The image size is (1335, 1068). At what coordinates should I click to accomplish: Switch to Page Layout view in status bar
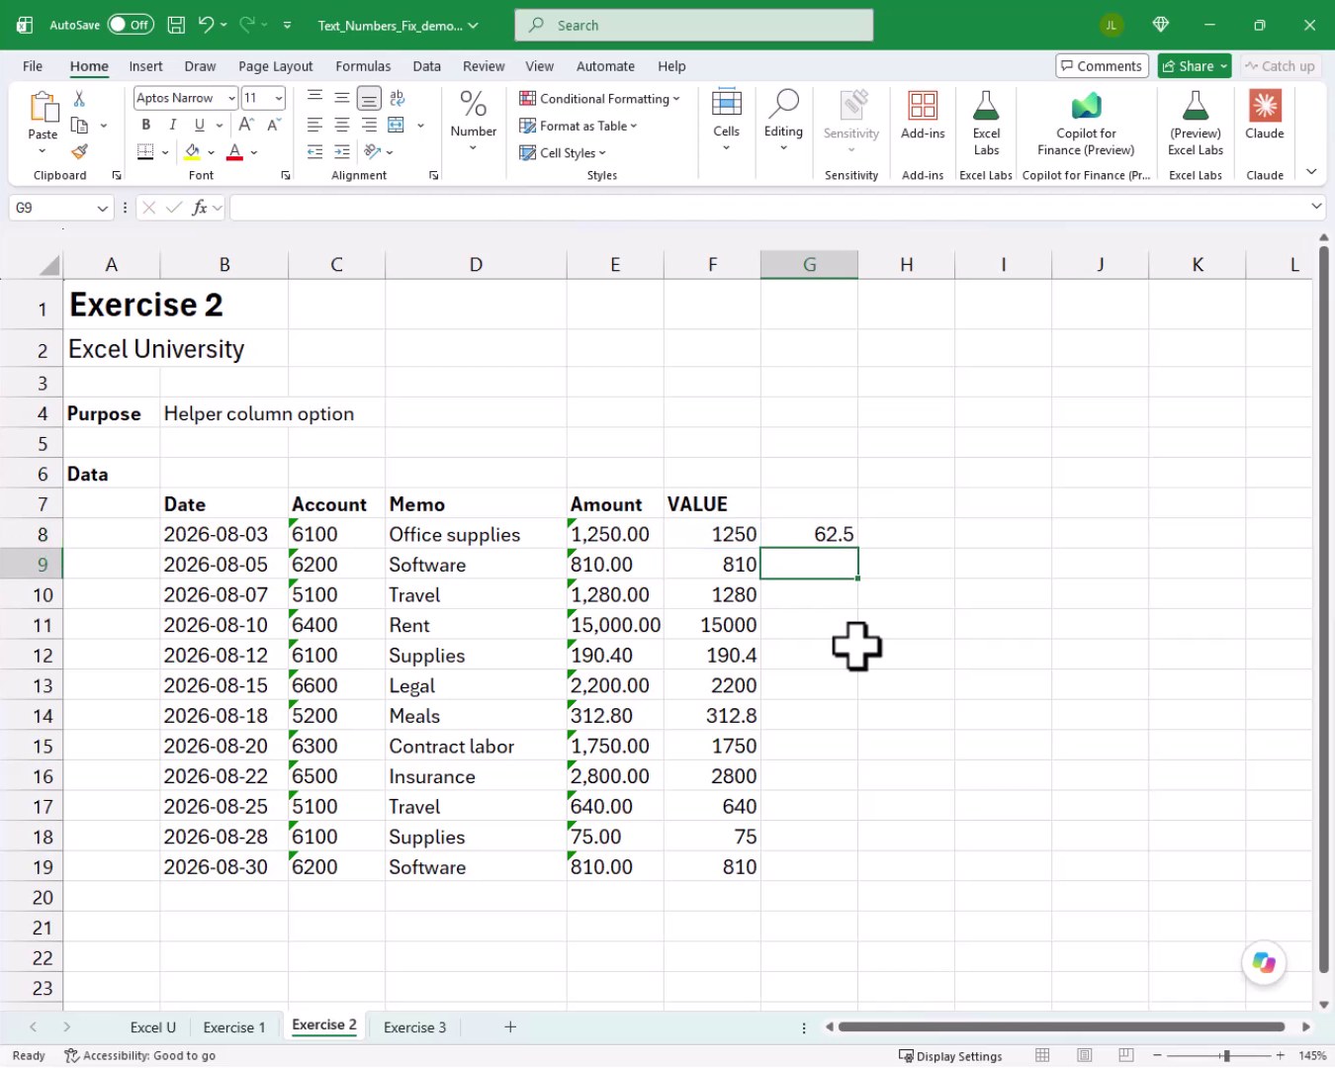(1085, 1055)
